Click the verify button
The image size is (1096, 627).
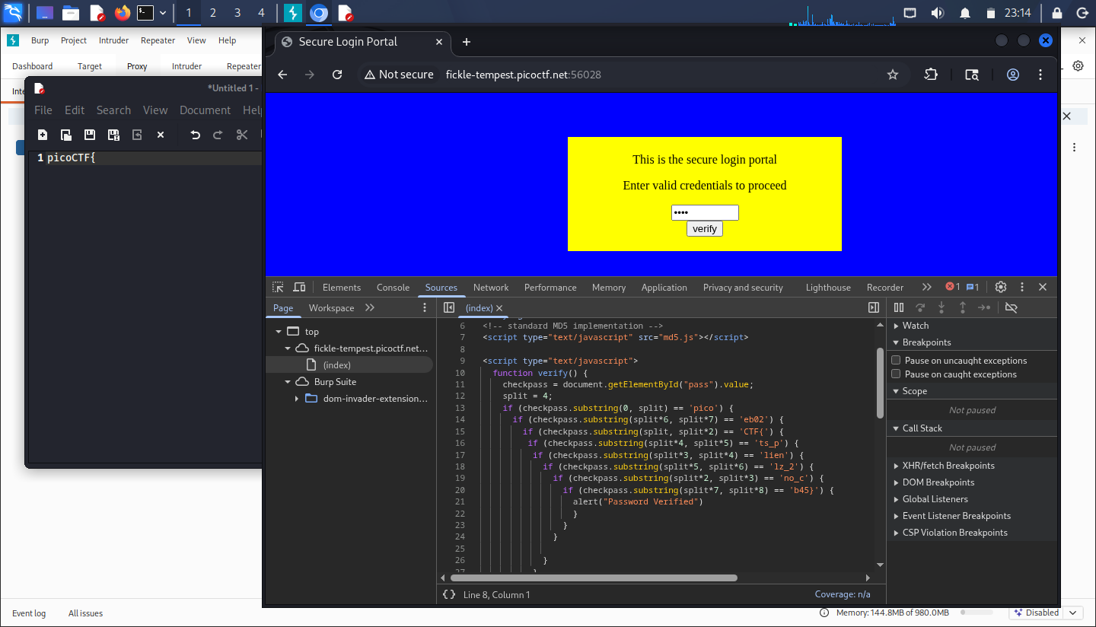pyautogui.click(x=705, y=229)
